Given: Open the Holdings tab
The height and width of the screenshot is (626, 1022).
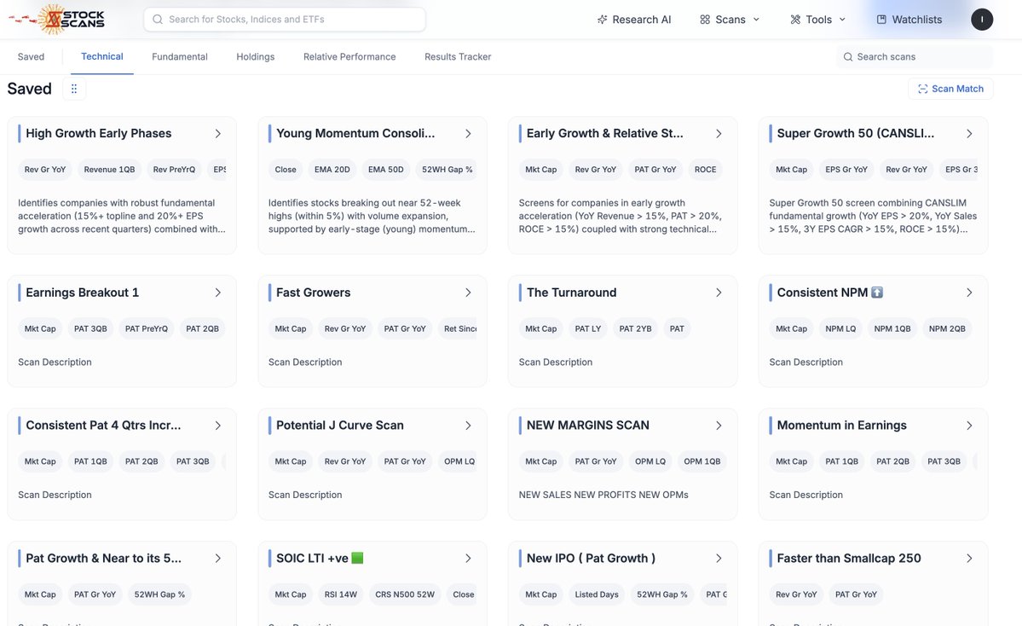Looking at the screenshot, I should pyautogui.click(x=255, y=57).
